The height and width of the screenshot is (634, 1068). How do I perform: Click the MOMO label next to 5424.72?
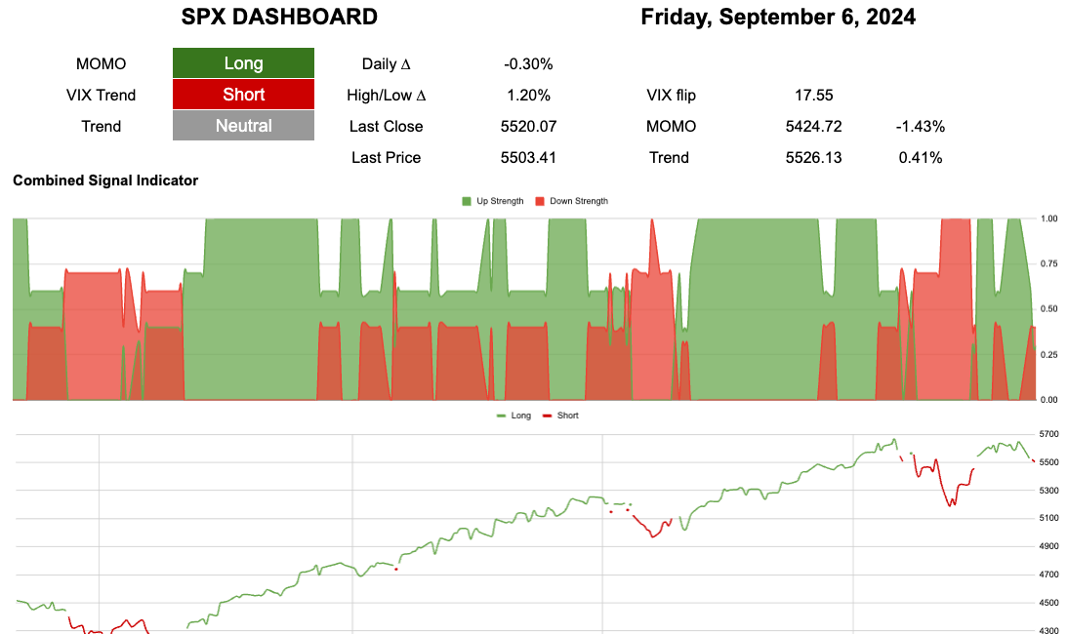click(x=671, y=127)
